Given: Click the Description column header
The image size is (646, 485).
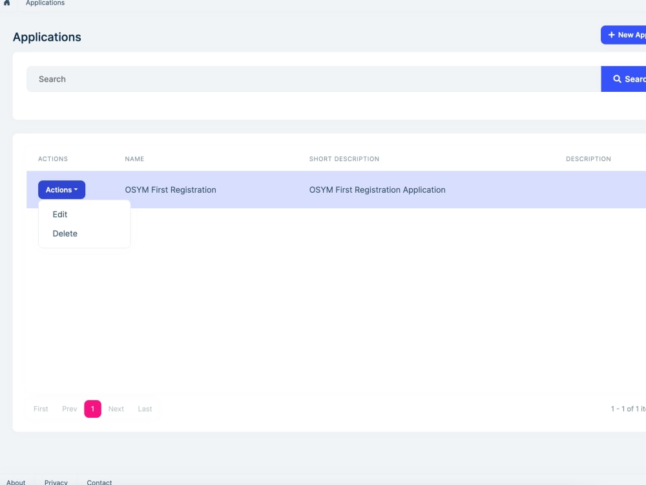Looking at the screenshot, I should pos(589,159).
